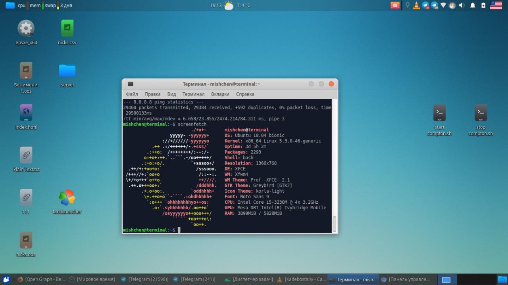Click the T: 4 °C temperature text
Viewport: 508px width, 285px height.
tap(243, 6)
